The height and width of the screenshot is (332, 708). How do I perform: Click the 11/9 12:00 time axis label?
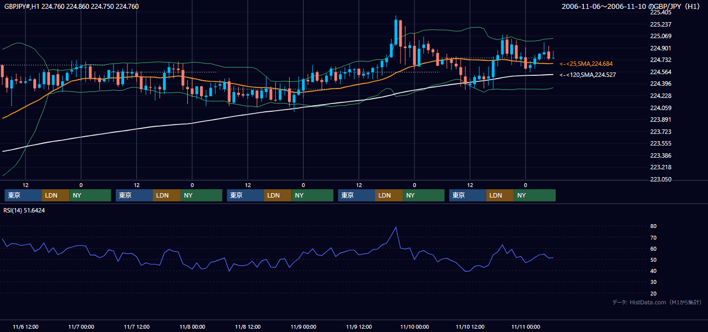click(x=359, y=327)
